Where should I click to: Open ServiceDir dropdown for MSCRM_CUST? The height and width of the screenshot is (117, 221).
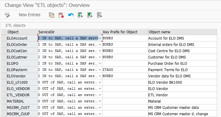point(100,108)
